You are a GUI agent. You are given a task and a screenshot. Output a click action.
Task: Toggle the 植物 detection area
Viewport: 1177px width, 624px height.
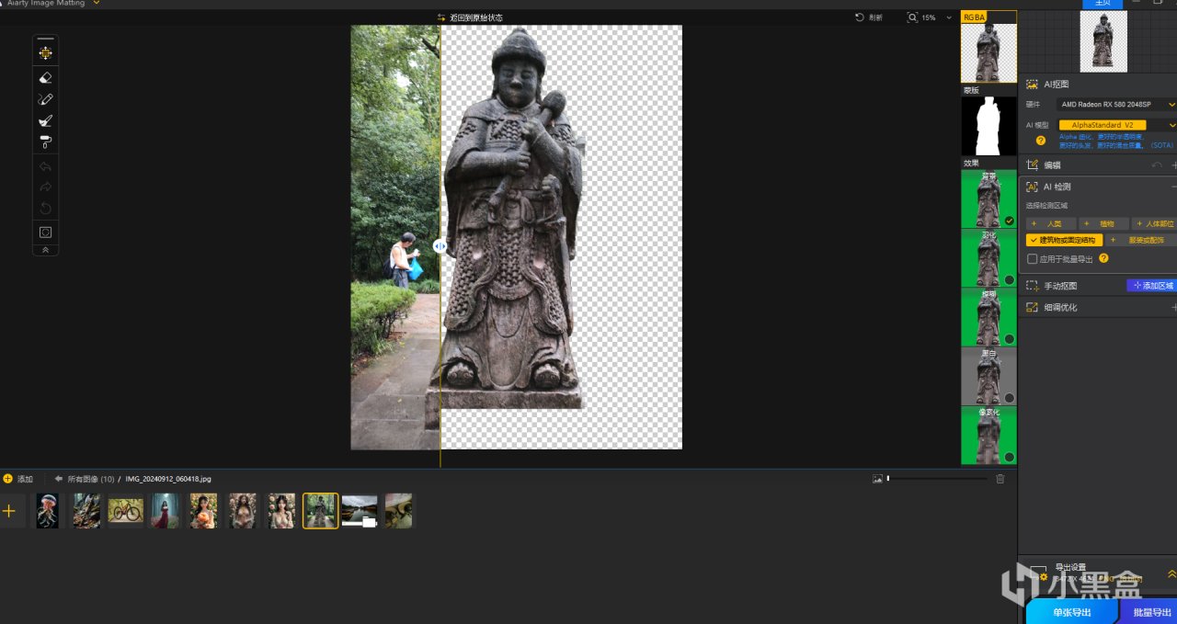point(1103,223)
